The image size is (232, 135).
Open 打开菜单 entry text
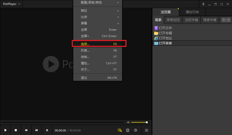tap(165, 43)
